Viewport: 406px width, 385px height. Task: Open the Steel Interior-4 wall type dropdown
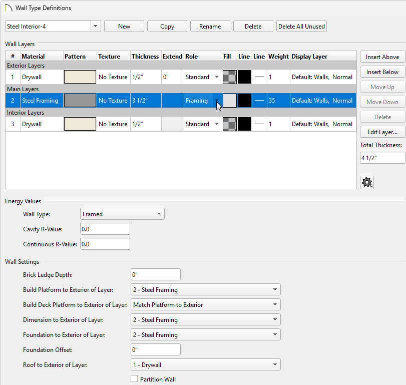(96, 26)
